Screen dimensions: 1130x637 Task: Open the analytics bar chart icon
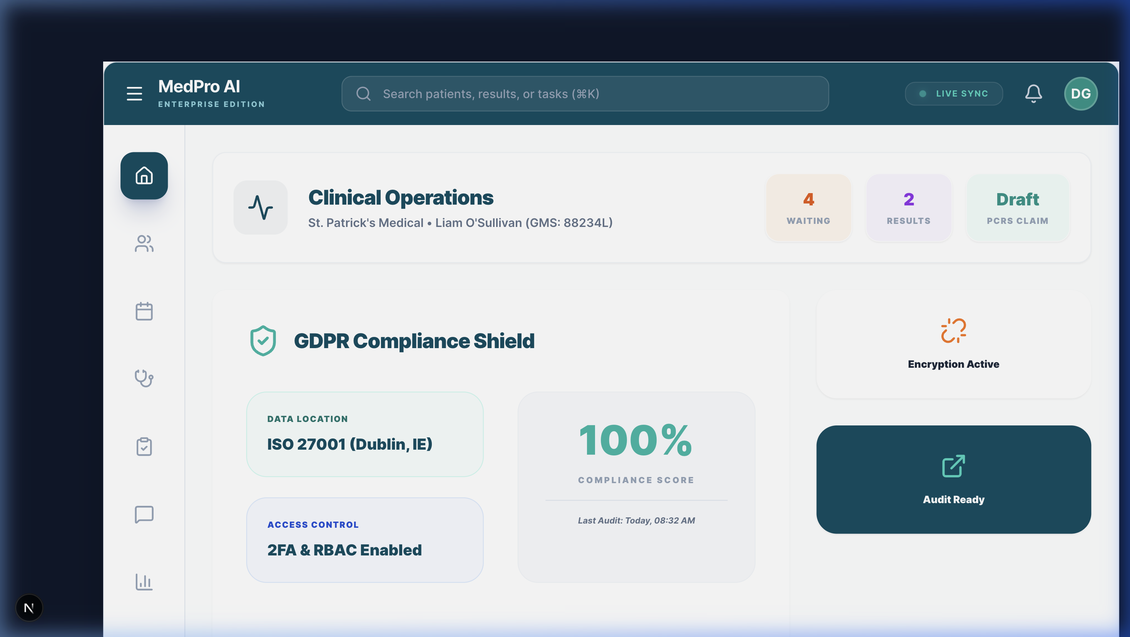coord(144,582)
